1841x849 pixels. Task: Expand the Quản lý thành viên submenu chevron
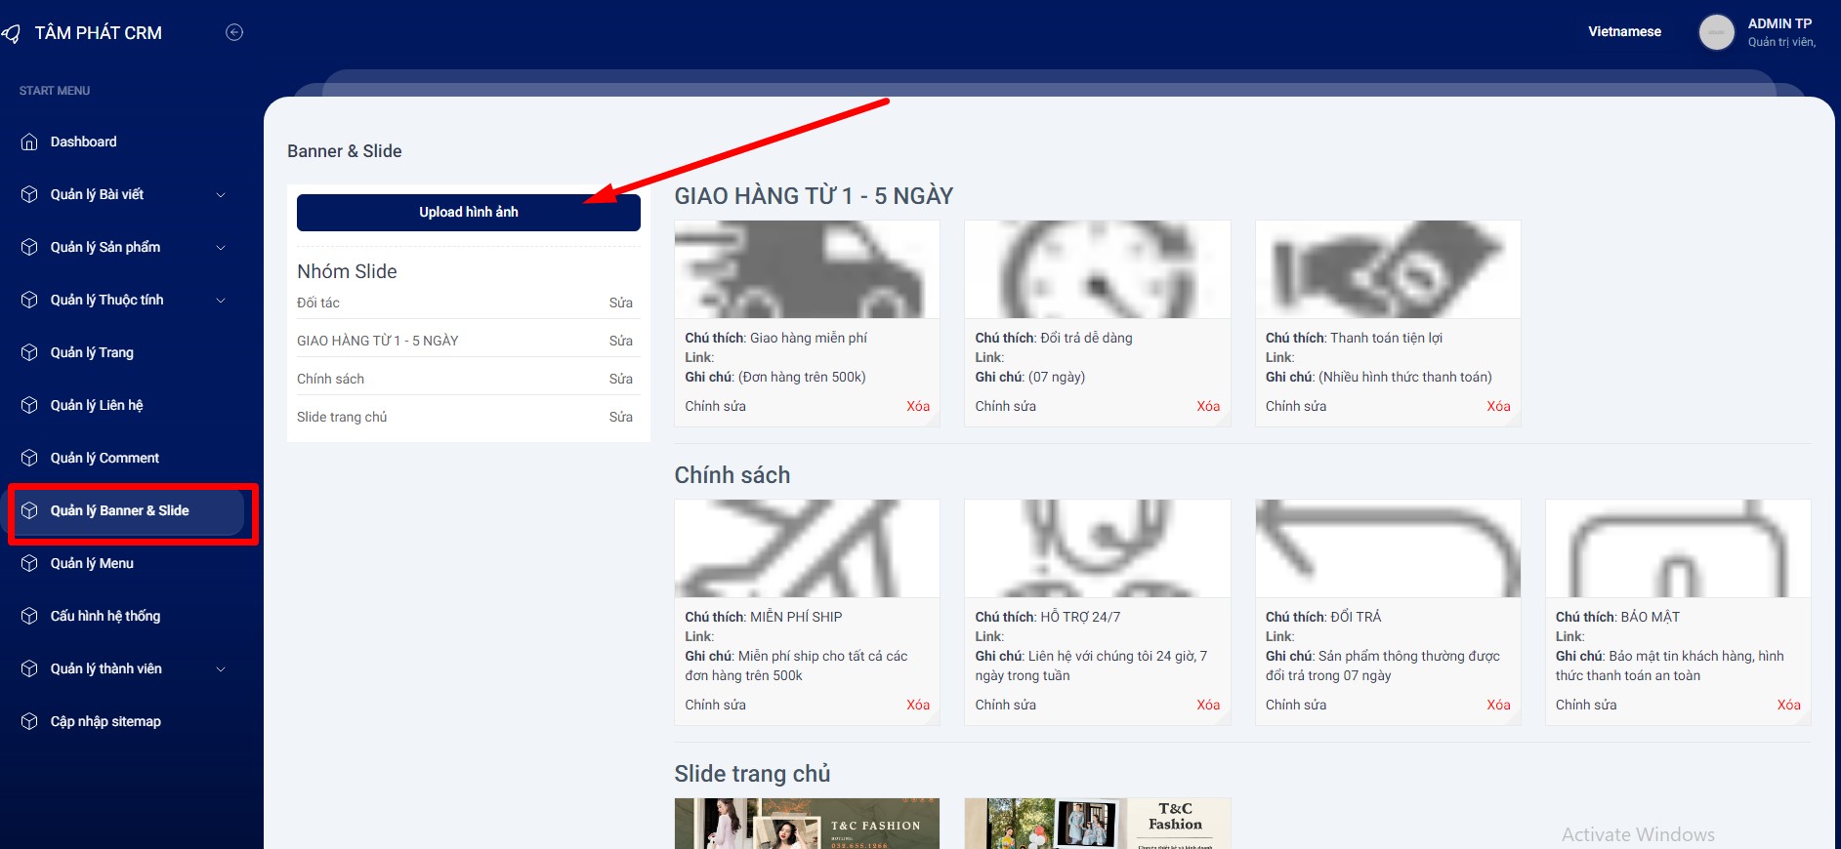(221, 669)
